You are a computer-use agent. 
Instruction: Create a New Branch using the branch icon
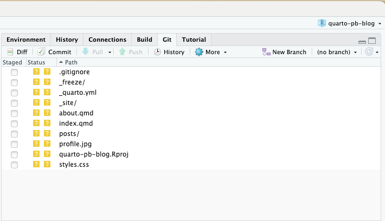[x=266, y=52]
